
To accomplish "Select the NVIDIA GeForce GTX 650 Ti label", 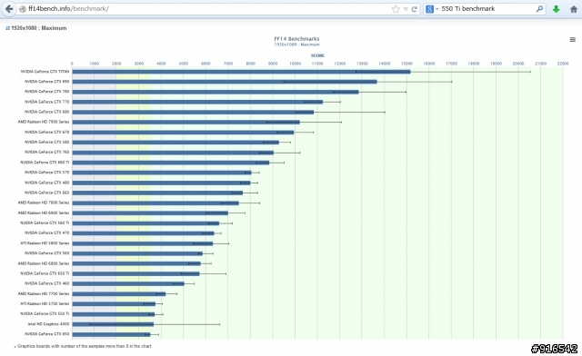I will point(45,273).
